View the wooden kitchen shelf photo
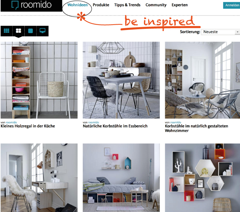Viewport: 240px width, 212px height. (39, 80)
